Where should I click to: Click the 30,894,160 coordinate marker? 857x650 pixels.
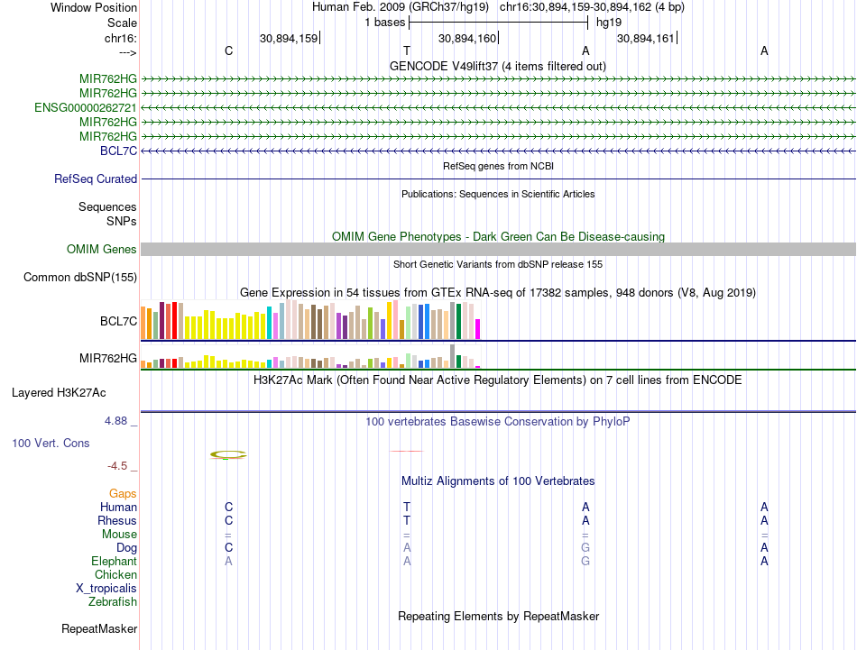(467, 38)
